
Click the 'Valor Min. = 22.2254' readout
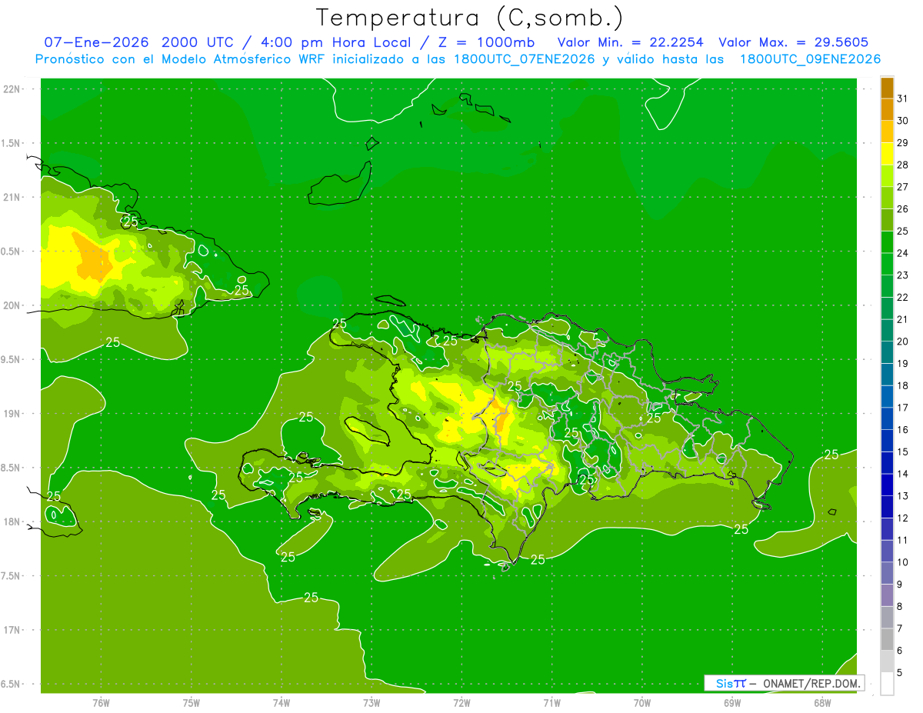point(630,42)
